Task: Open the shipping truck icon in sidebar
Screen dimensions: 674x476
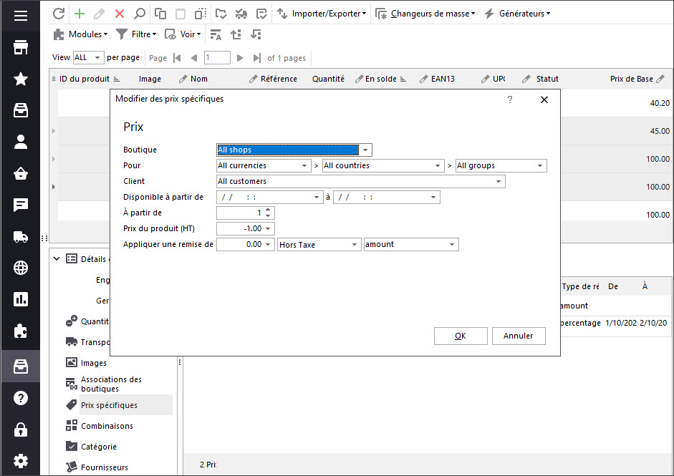Action: [x=21, y=237]
